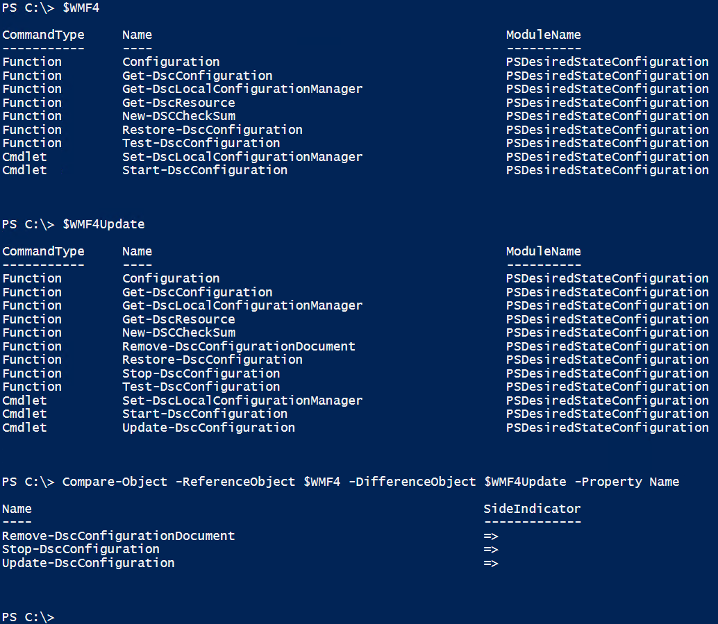The height and width of the screenshot is (624, 718).
Task: Click the SideIndicator column header
Action: [532, 509]
